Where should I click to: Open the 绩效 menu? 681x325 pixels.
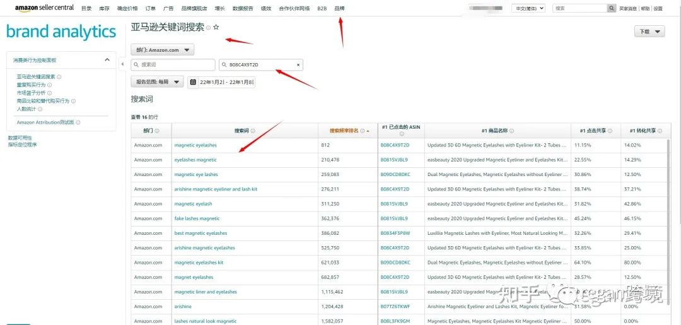[x=266, y=8]
